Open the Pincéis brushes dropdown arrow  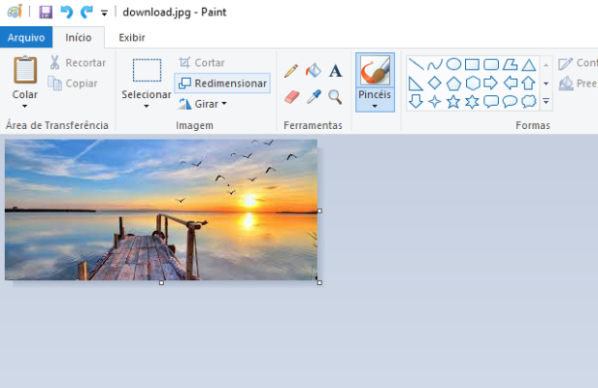point(375,106)
